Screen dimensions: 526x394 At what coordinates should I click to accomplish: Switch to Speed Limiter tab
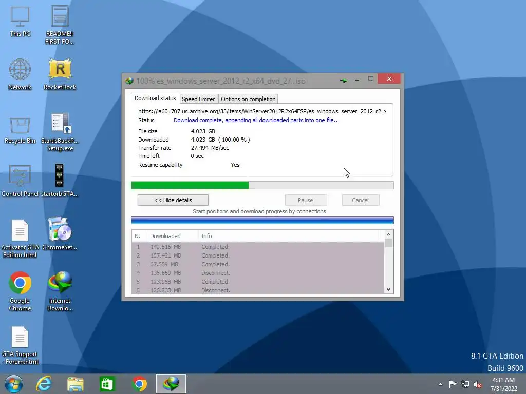(x=198, y=99)
